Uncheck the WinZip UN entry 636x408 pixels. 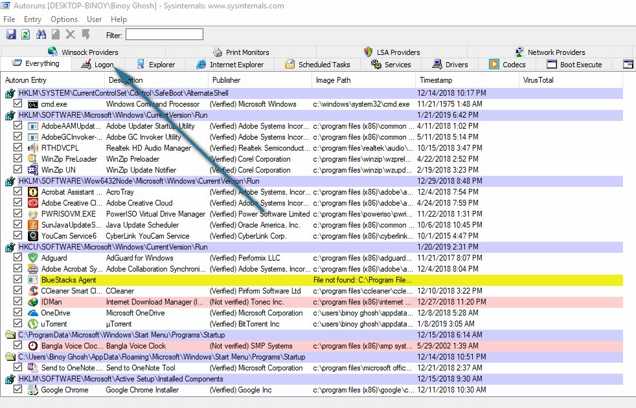point(18,169)
